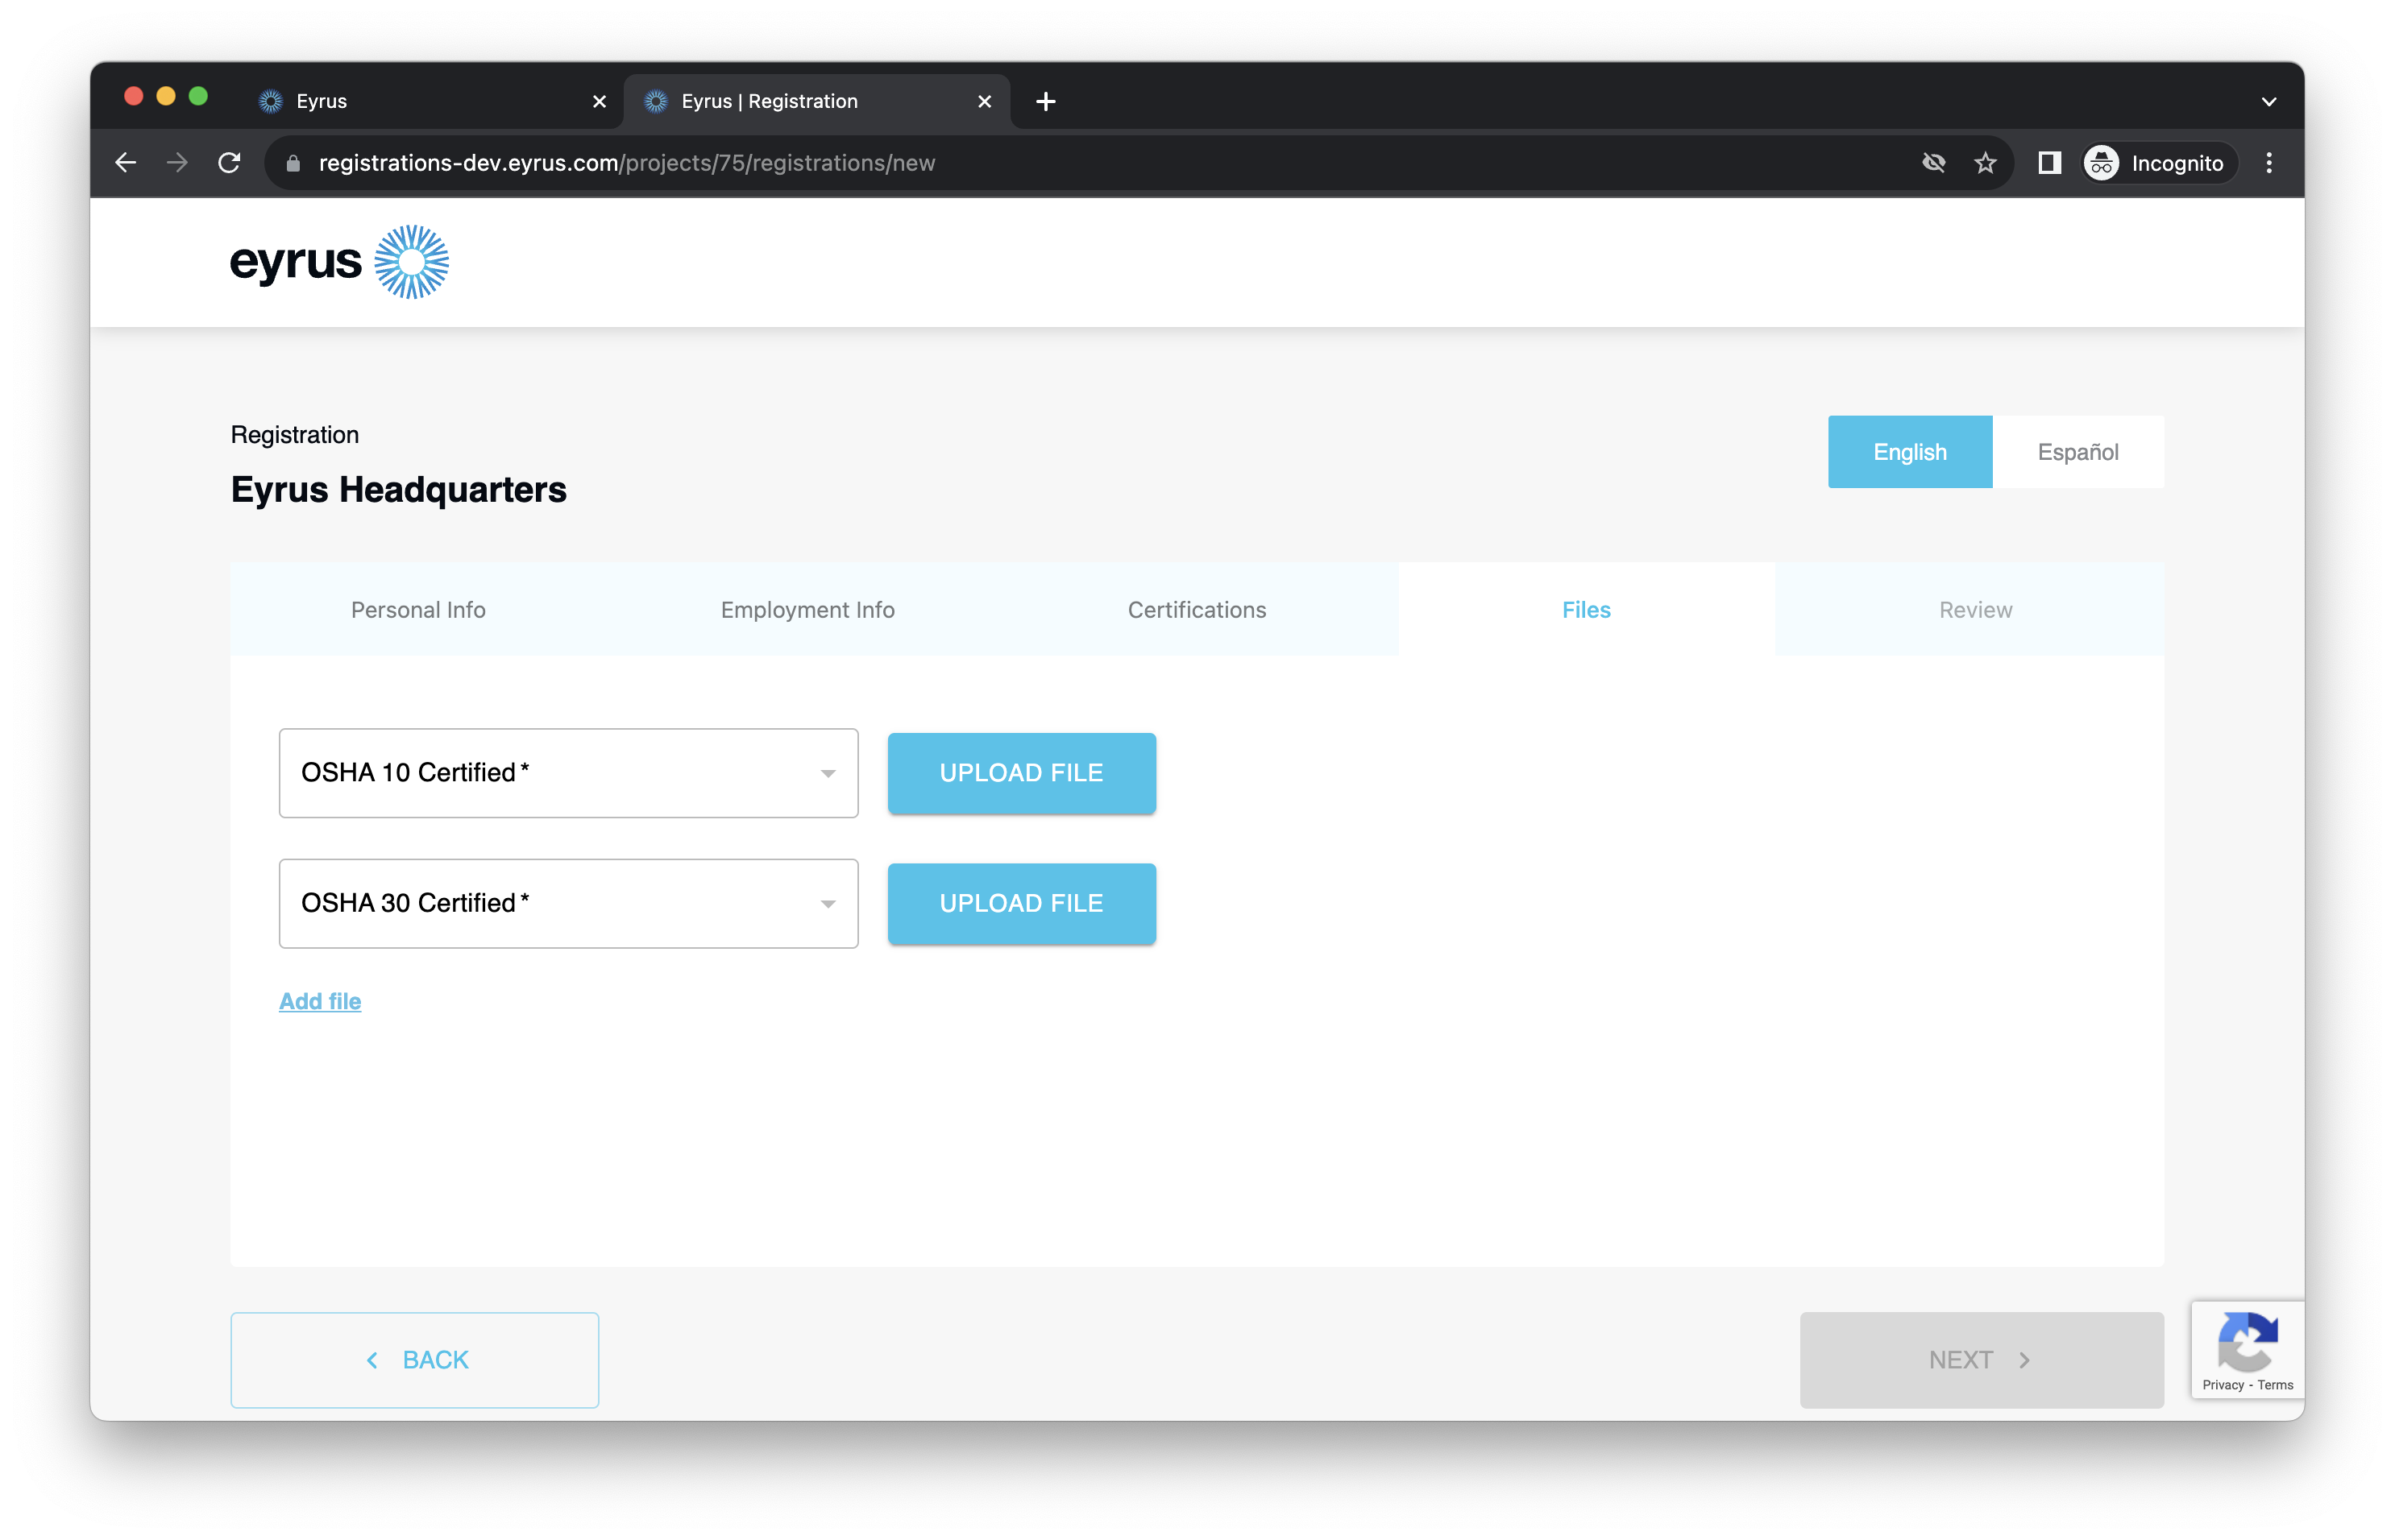This screenshot has width=2395, height=1540.
Task: Go to the Certifications step
Action: click(1197, 609)
